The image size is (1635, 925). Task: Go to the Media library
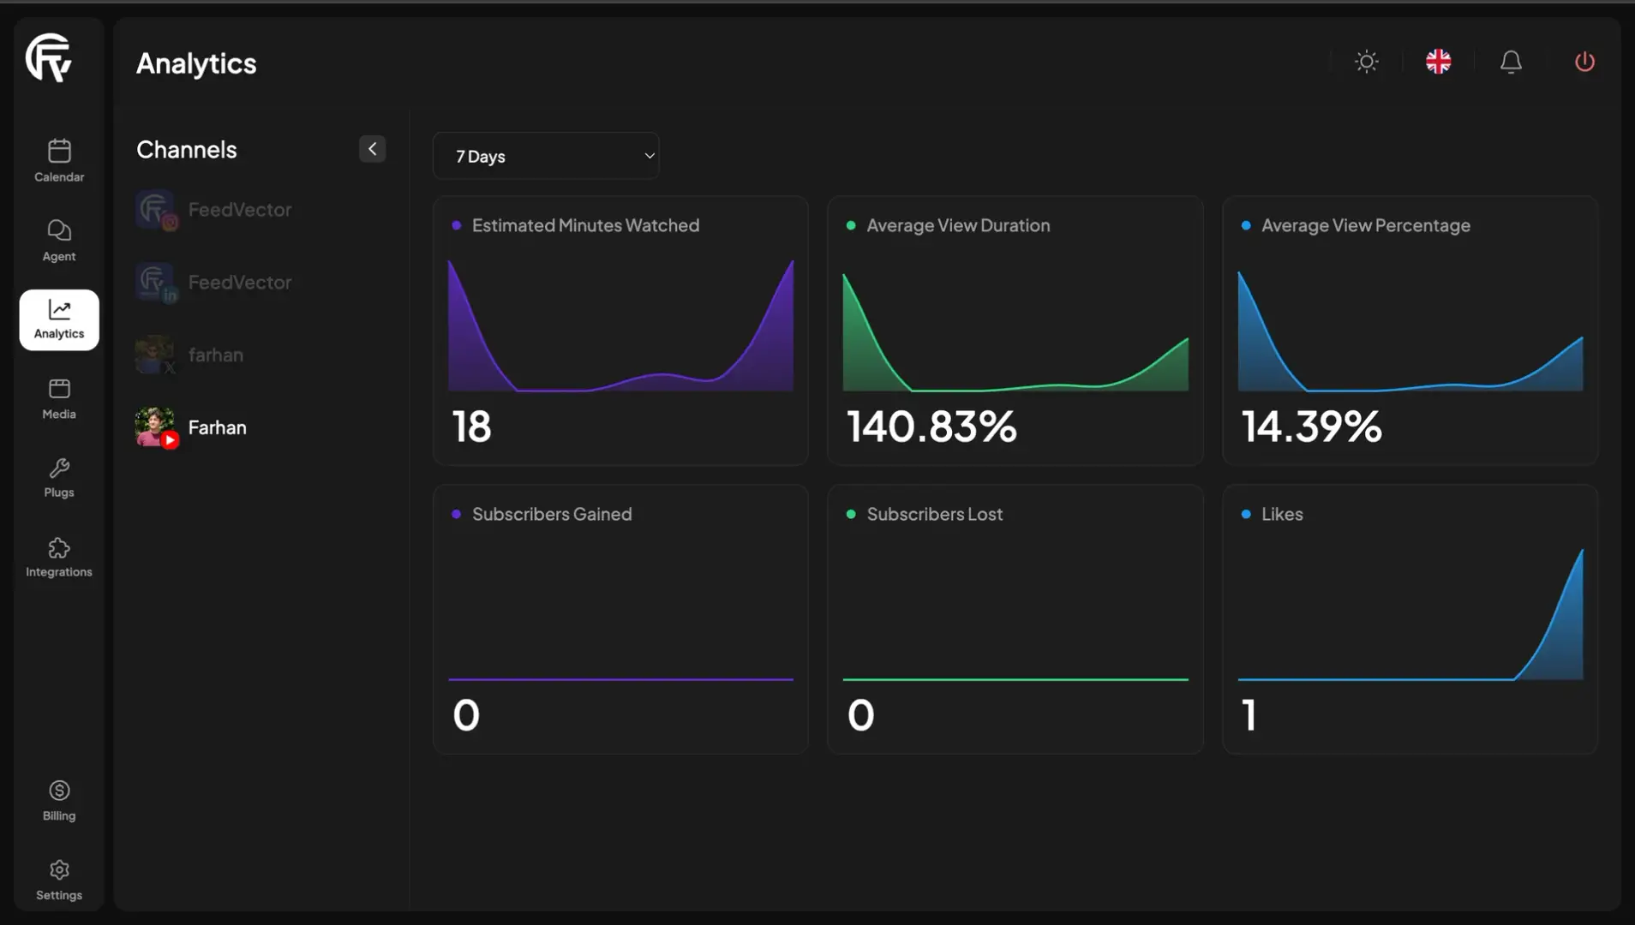pos(59,399)
